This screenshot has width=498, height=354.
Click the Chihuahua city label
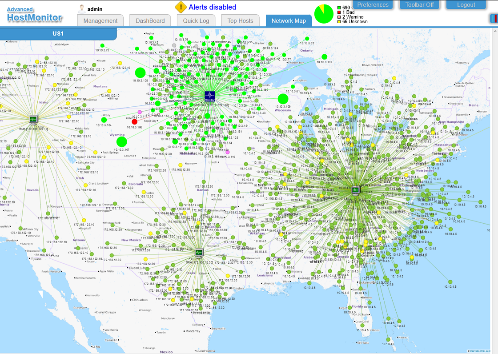[140, 300]
